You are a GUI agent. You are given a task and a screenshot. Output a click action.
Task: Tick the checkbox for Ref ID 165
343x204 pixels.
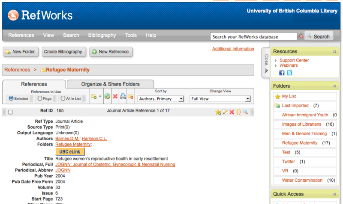pos(10,112)
